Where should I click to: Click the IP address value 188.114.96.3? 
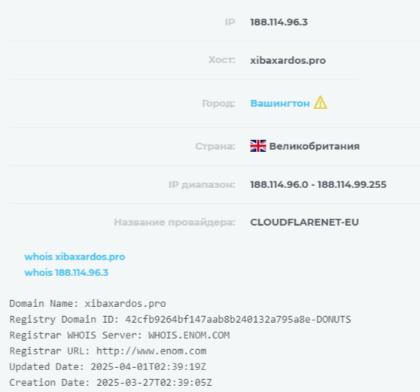278,23
